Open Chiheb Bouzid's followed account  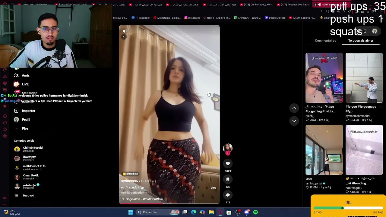point(29,149)
